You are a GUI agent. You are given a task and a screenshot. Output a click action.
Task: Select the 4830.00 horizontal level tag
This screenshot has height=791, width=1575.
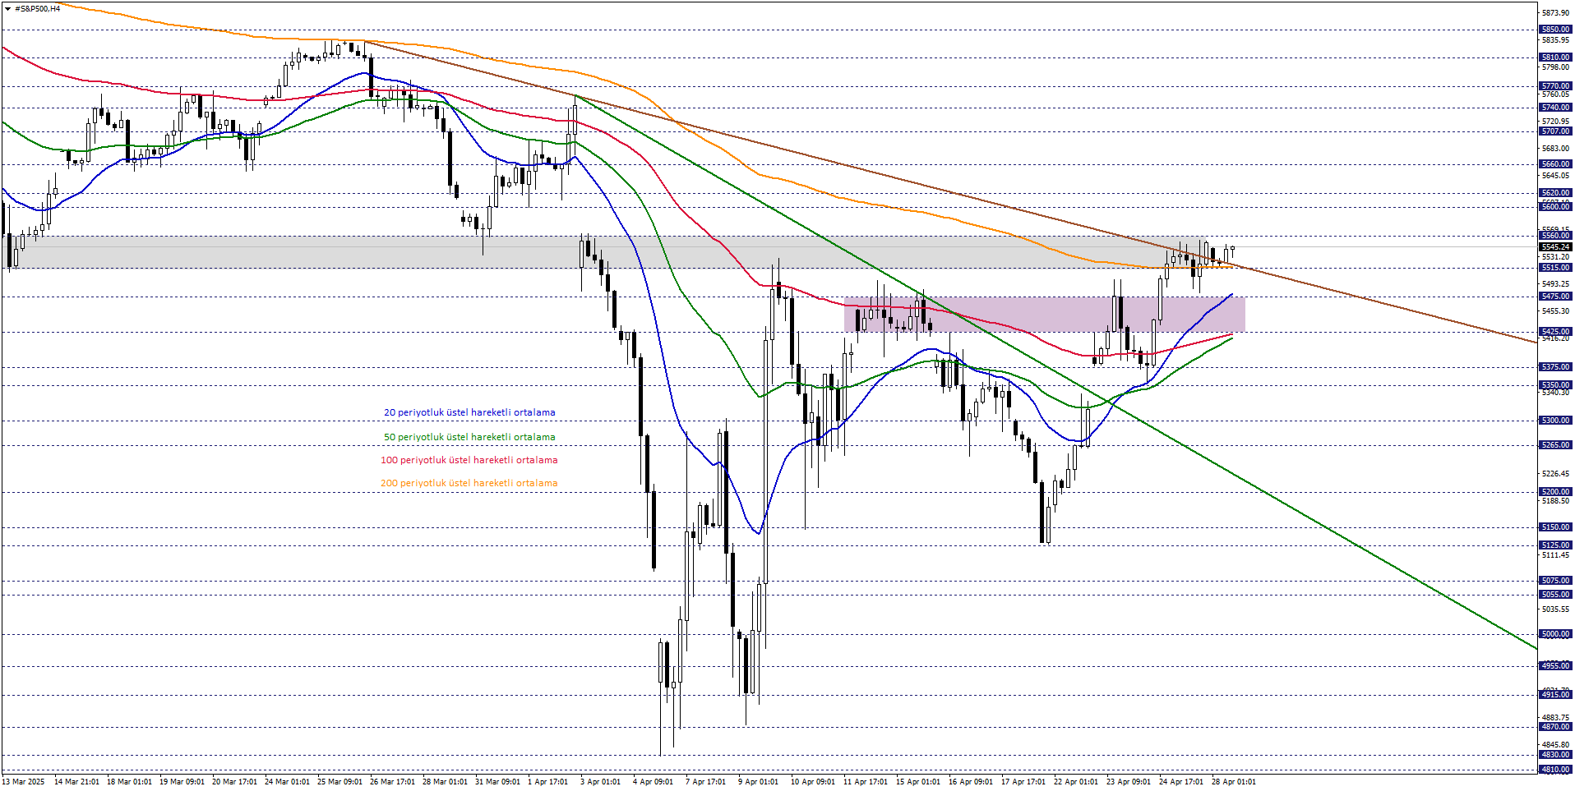(1555, 755)
